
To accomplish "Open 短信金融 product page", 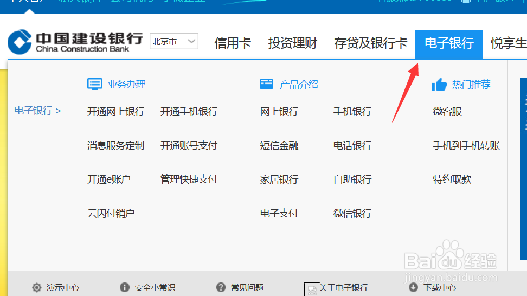I will coord(279,145).
